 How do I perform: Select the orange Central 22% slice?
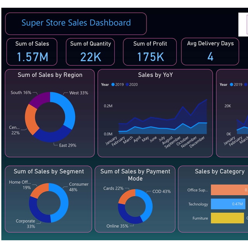tap(31, 119)
